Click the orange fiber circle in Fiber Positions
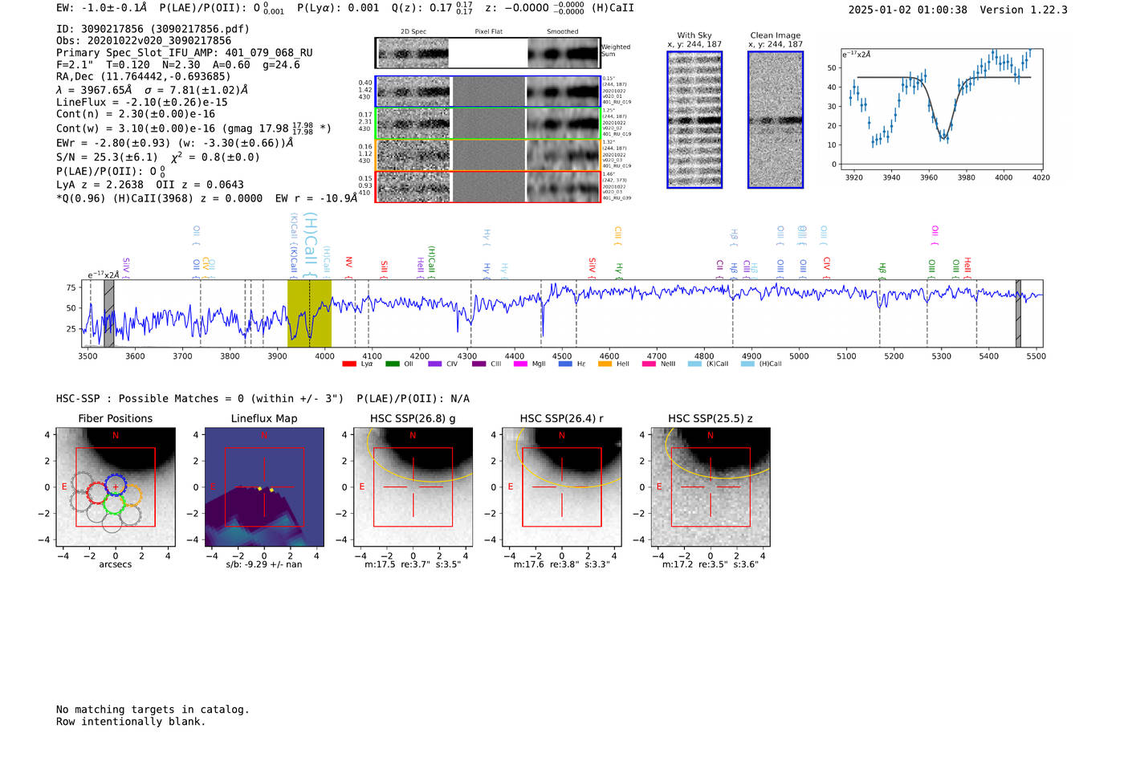This screenshot has height=765, width=1124. click(131, 494)
